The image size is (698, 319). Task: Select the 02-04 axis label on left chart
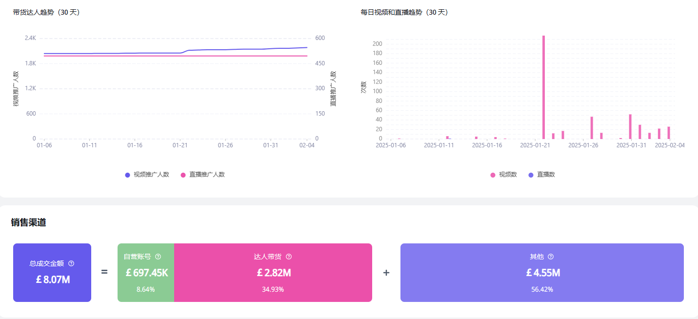pyautogui.click(x=307, y=145)
